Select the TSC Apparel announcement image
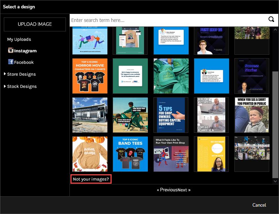 coord(130,76)
